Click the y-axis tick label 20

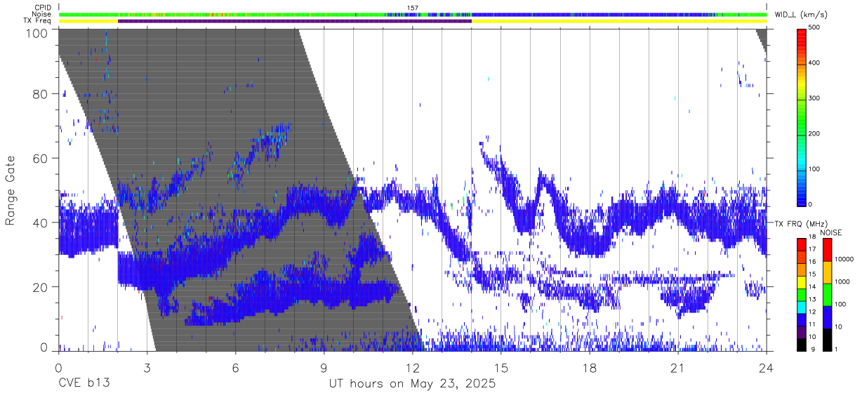point(40,287)
